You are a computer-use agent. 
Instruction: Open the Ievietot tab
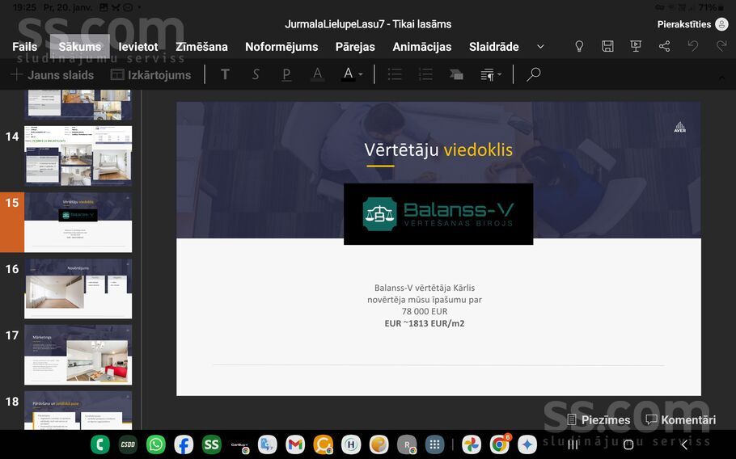(x=138, y=47)
